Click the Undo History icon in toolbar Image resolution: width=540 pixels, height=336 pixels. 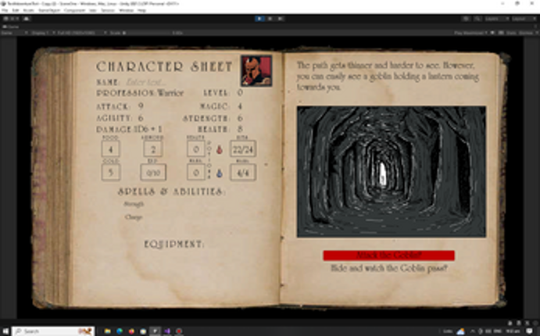[466, 19]
